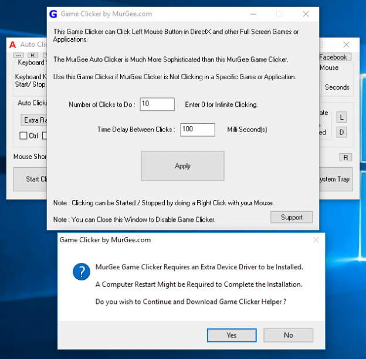Click the right-click Start / Stop note
366x359 pixels.
click(164, 203)
